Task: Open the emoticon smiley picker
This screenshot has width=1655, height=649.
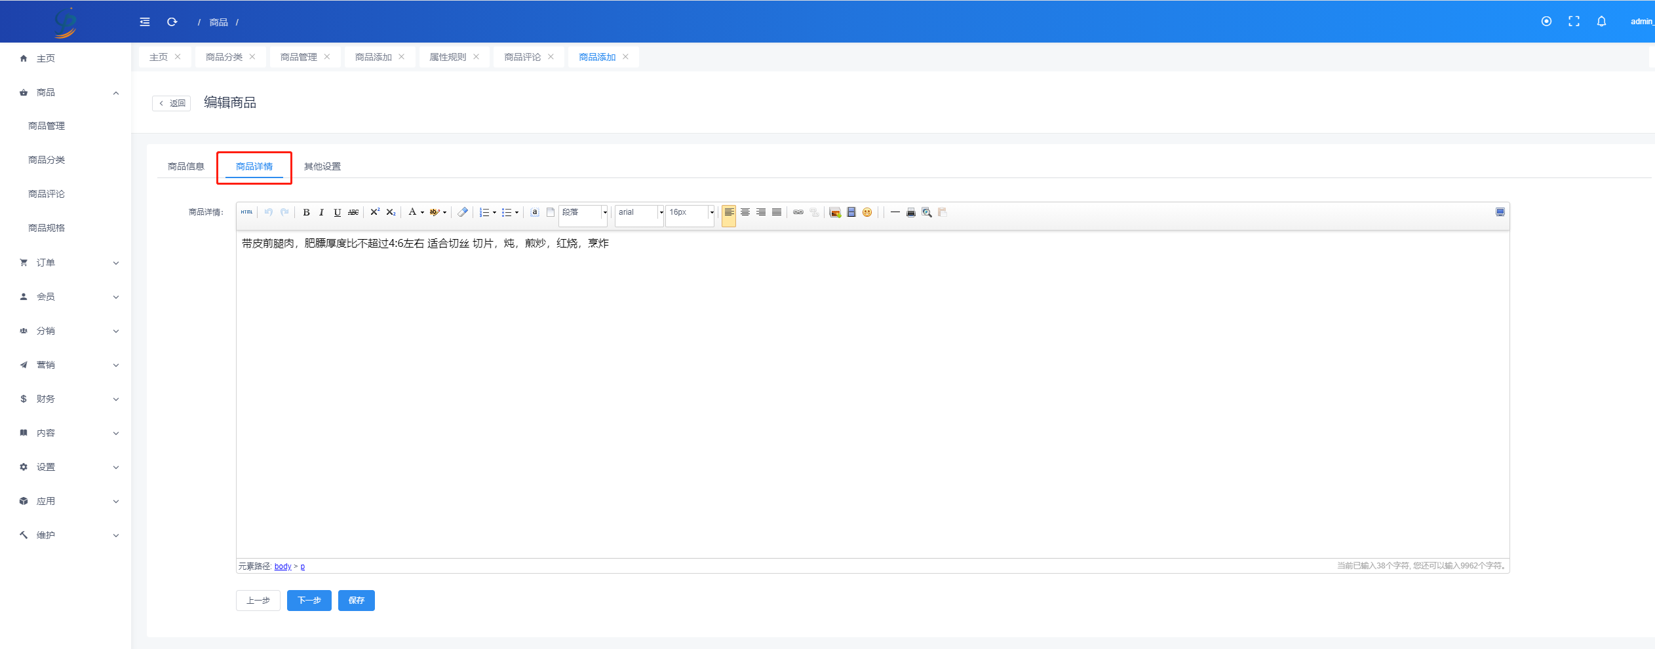Action: point(867,212)
